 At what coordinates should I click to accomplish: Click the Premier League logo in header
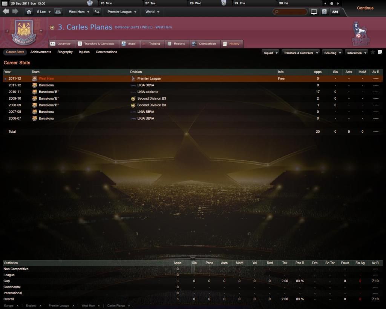point(360,34)
